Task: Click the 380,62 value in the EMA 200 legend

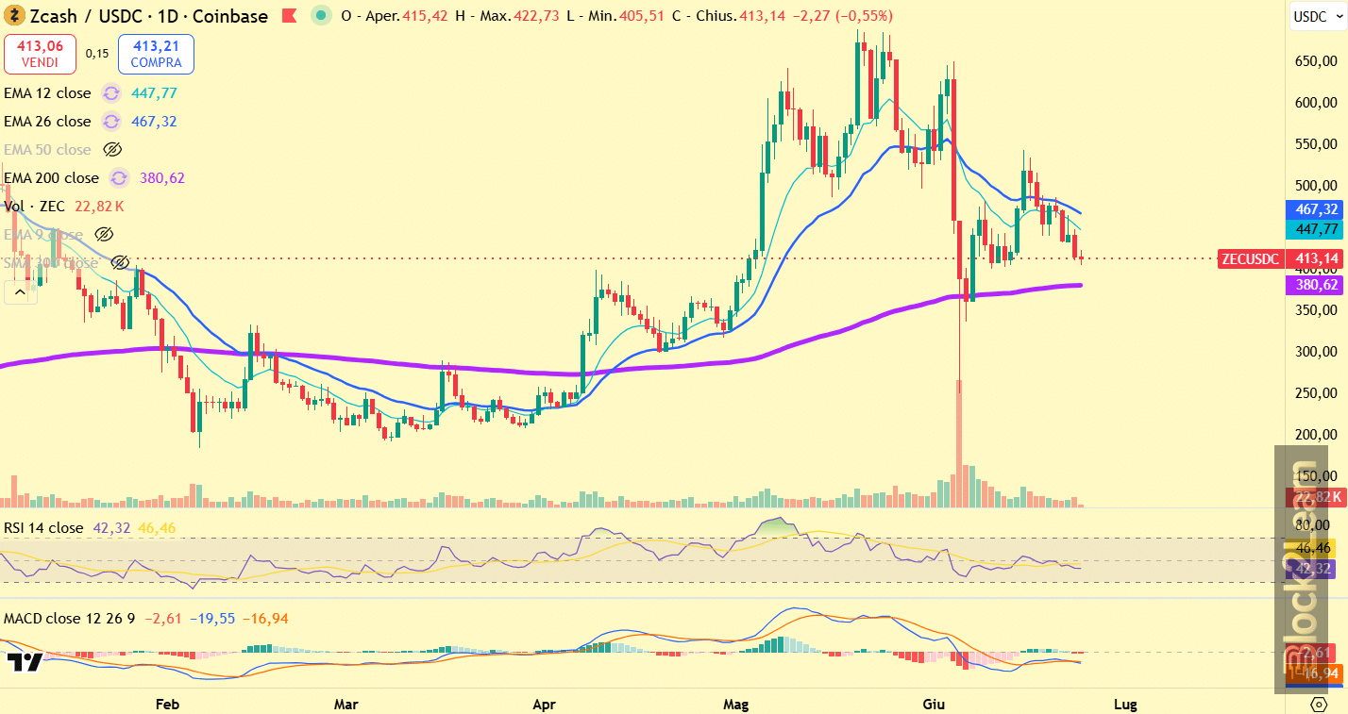Action: point(162,178)
